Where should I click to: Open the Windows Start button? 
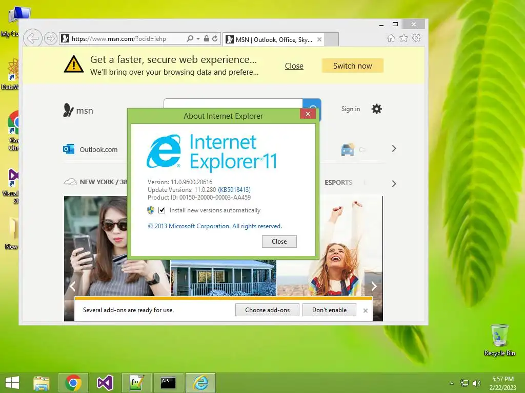click(x=12, y=383)
